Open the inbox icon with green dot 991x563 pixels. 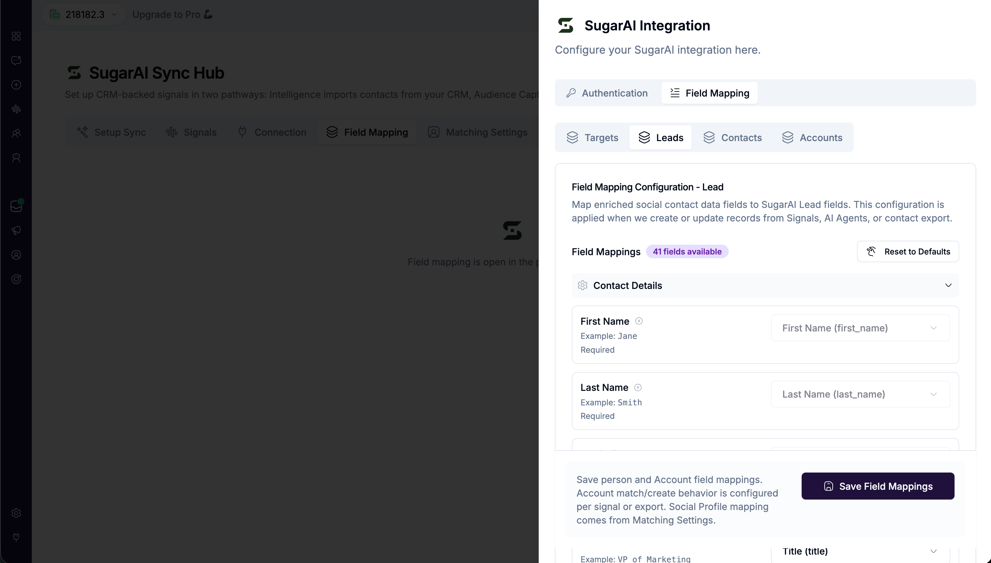16,206
